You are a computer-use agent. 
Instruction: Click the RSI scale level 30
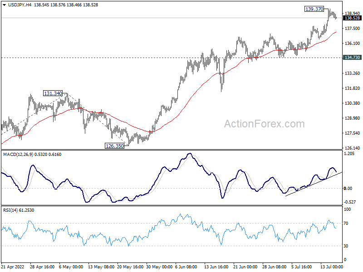coord(346,246)
